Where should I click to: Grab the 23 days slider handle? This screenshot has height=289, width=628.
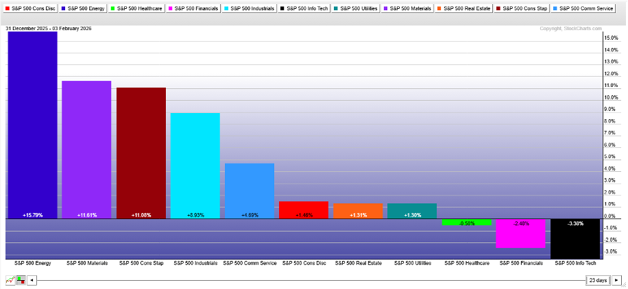click(x=599, y=280)
